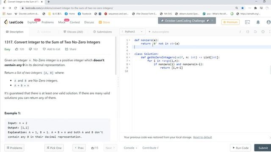
Task: Click the panel resize handle dots
Action: point(118,82)
